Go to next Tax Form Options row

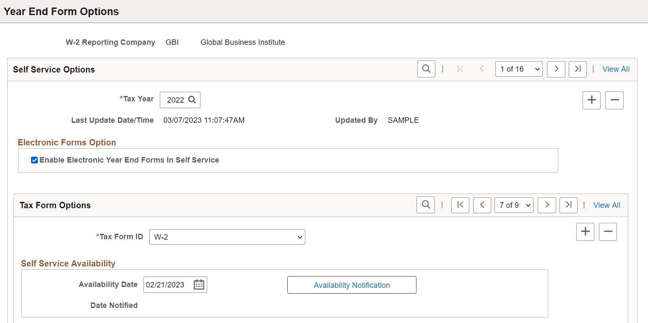tap(547, 205)
